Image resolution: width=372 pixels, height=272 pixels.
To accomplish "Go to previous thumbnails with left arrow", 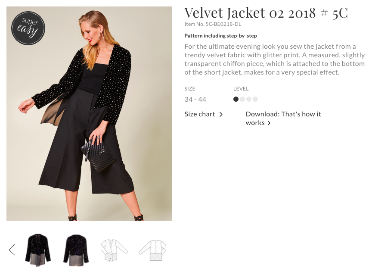I will 12,249.
